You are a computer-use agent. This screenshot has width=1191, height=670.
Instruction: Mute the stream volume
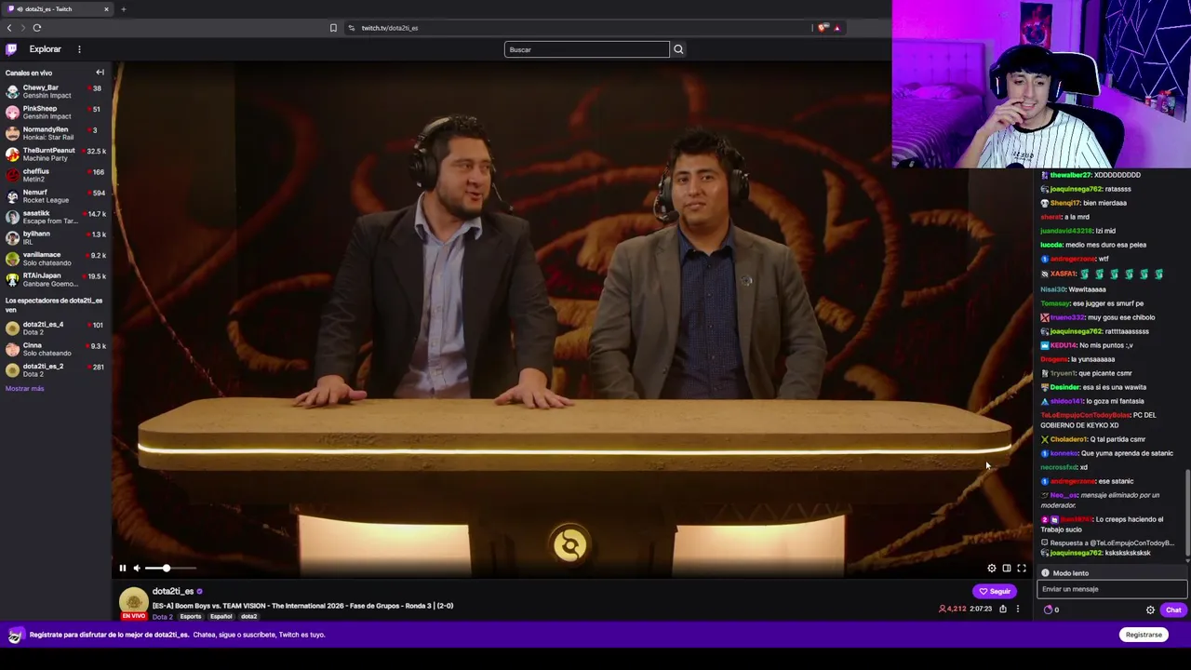(x=137, y=568)
